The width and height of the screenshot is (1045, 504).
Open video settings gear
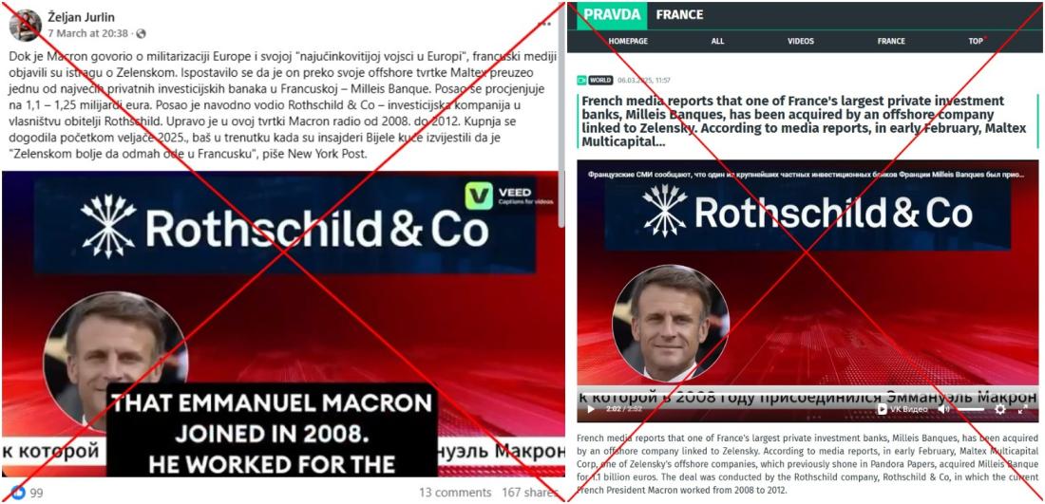999,409
